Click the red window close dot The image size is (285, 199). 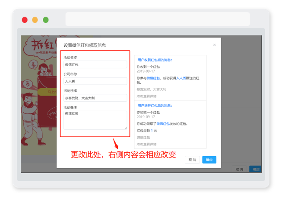[25, 20]
